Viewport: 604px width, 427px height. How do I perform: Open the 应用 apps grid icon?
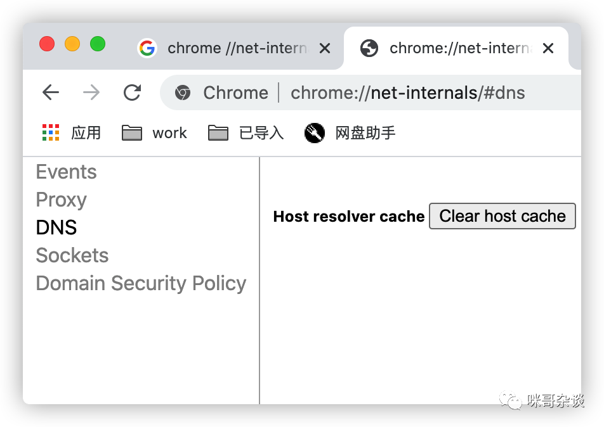pos(51,132)
